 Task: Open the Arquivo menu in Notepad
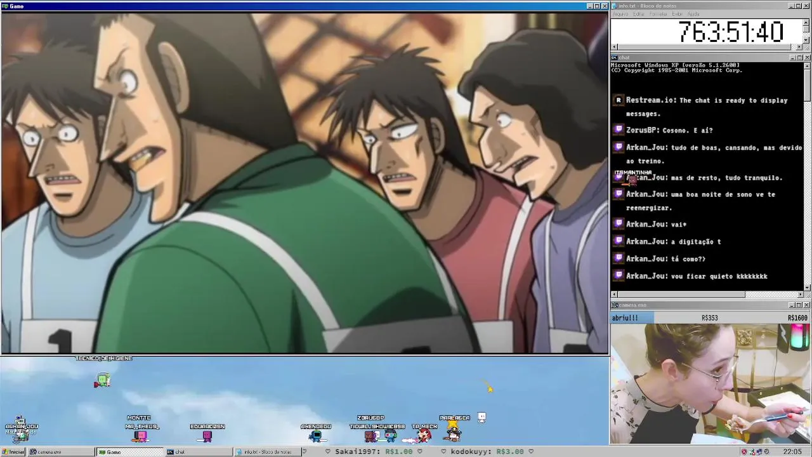620,14
